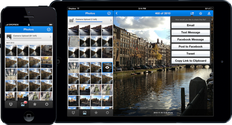Tap the share icon in iPad photo toolbar

[192, 13]
